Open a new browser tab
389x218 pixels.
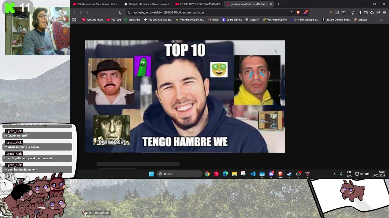pyautogui.click(x=278, y=4)
